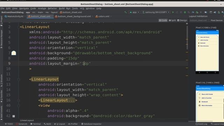Image resolution: width=224 pixels, height=126 pixels.
Task: Open the Logcat tool window
Action: click(59, 124)
